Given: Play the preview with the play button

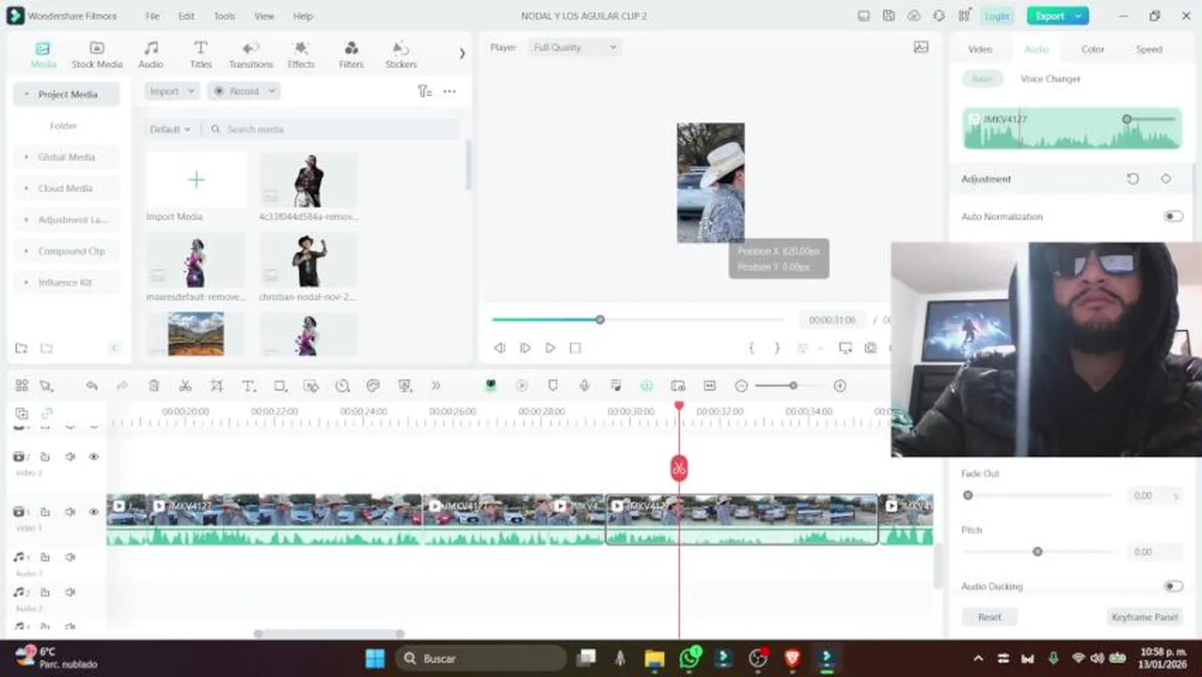Looking at the screenshot, I should [550, 348].
